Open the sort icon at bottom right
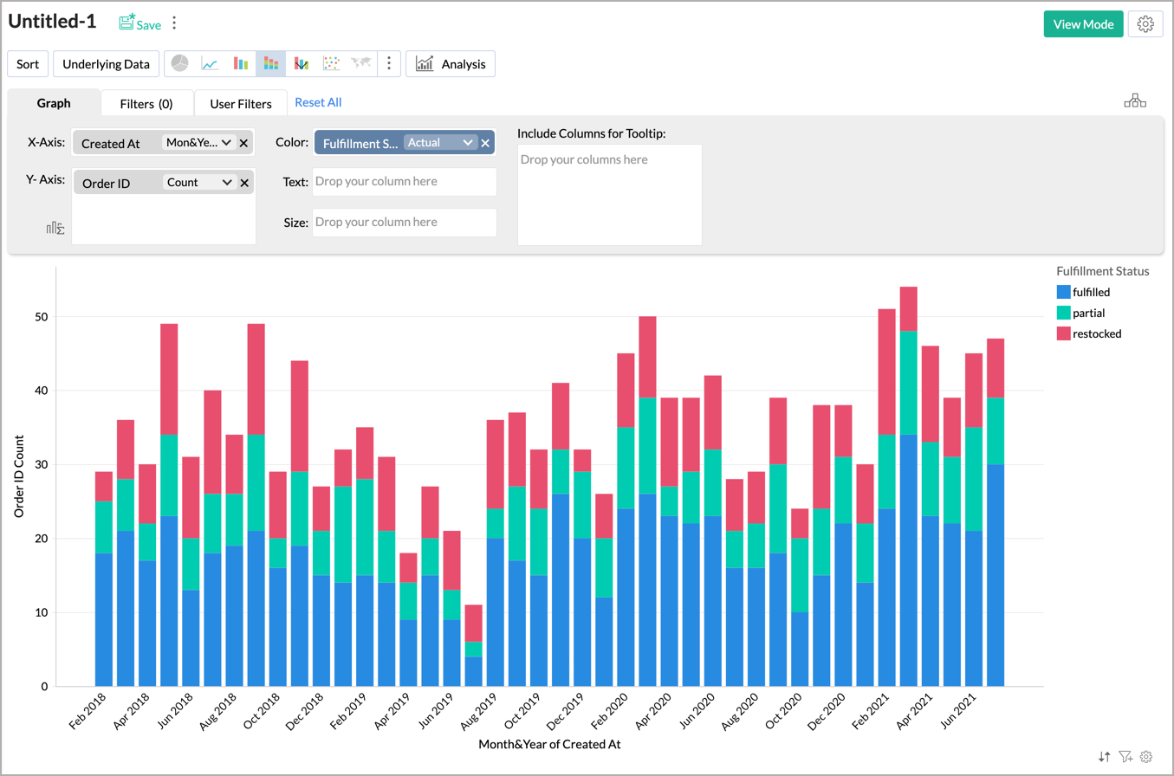Screen dimensions: 1174x776 coord(1103,757)
